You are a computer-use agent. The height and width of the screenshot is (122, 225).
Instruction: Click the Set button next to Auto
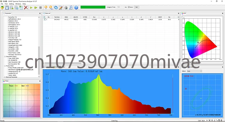pyautogui.click(x=136, y=7)
